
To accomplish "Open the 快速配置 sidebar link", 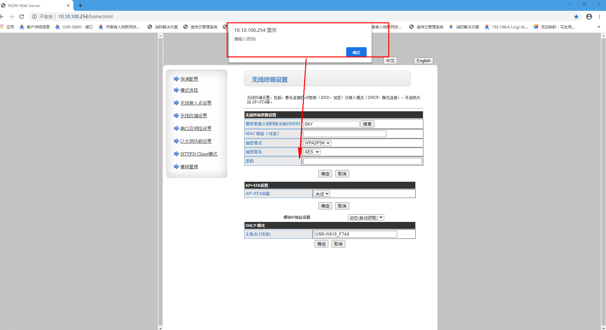I will coord(189,79).
